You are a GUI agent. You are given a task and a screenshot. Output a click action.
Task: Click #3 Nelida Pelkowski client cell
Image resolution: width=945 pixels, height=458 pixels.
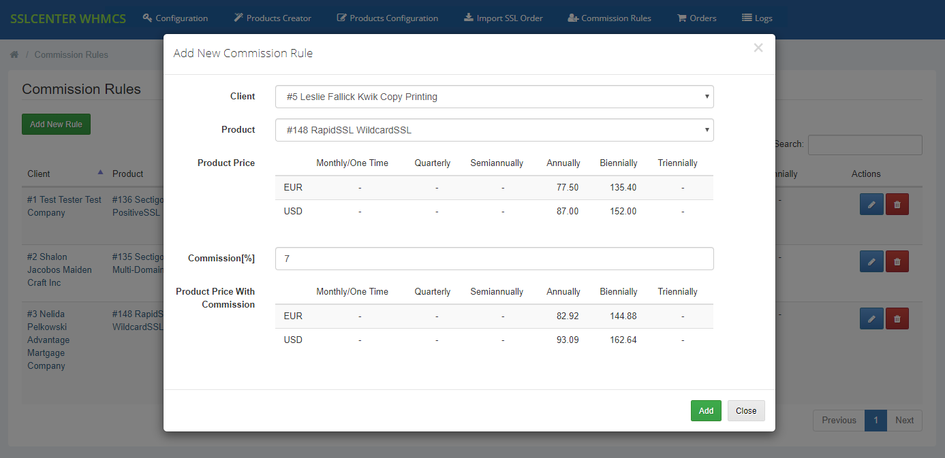point(48,340)
